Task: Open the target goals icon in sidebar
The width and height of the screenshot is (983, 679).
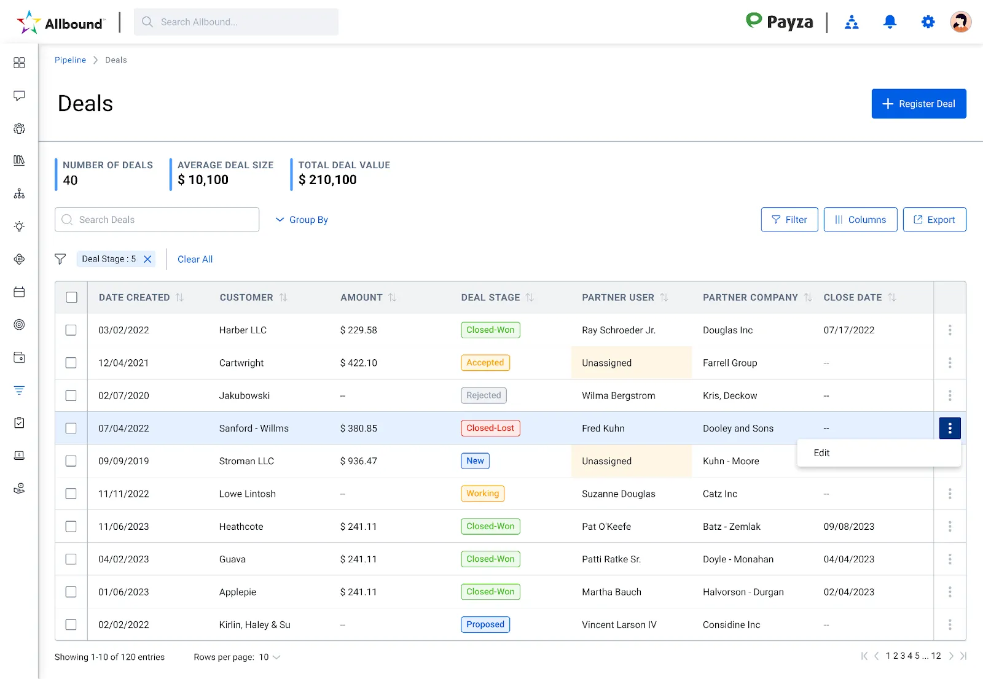Action: 19,324
